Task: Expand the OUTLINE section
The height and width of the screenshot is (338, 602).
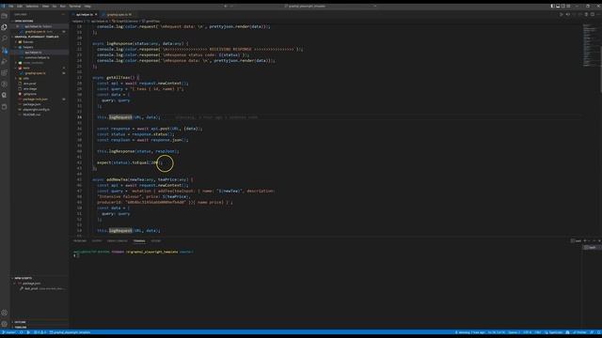Action: 40,322
